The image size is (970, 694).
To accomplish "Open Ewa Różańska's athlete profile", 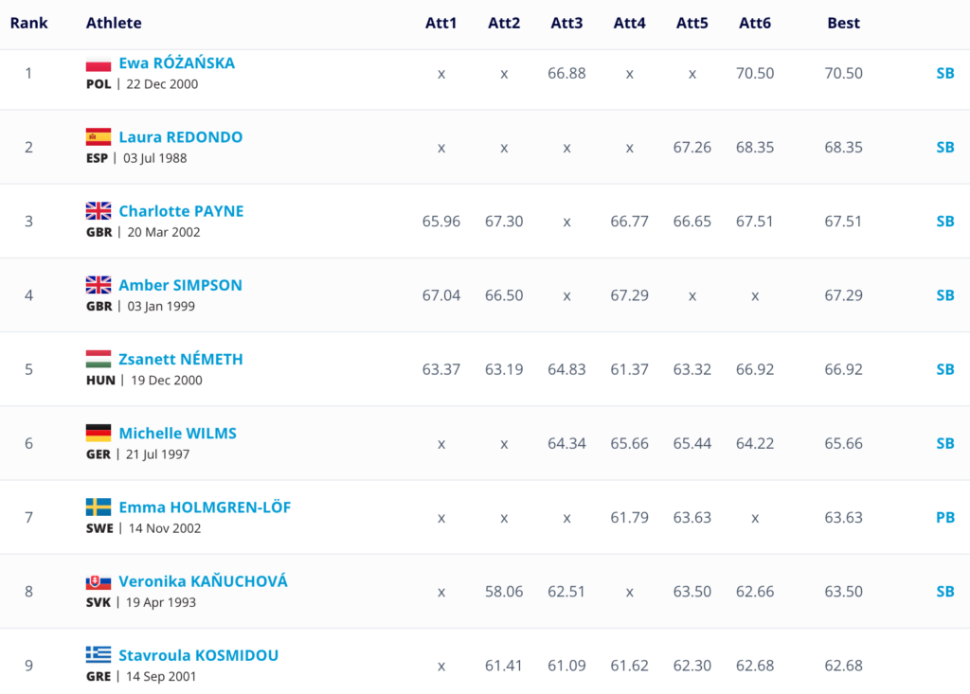I will (176, 63).
